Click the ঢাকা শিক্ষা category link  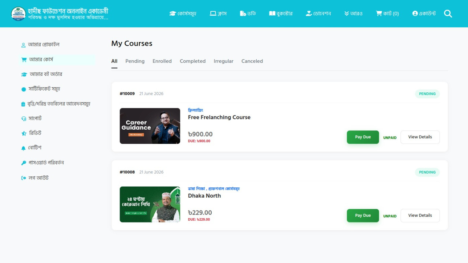(196, 189)
